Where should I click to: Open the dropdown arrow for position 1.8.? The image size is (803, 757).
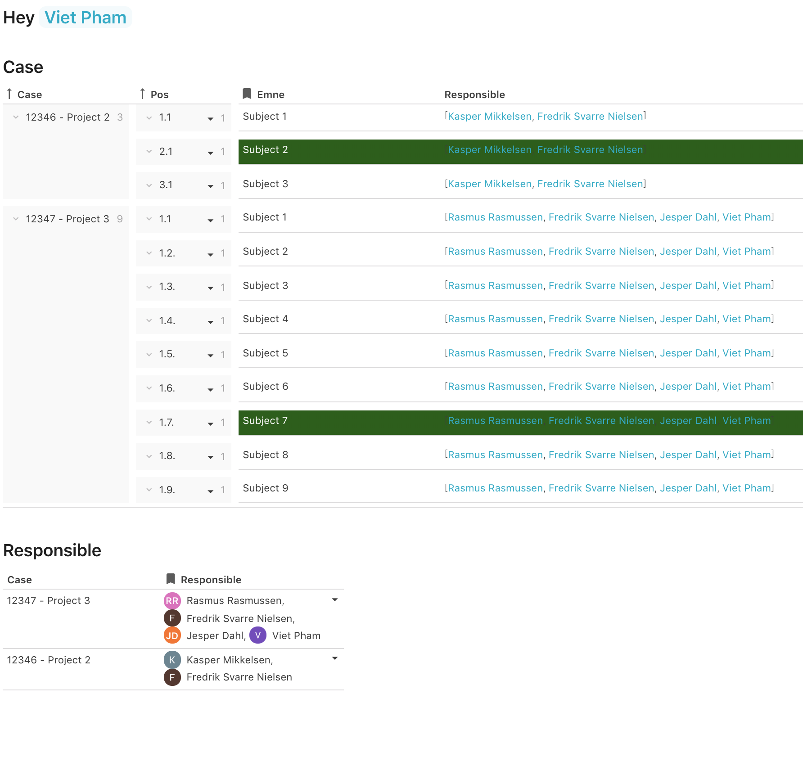tap(210, 457)
